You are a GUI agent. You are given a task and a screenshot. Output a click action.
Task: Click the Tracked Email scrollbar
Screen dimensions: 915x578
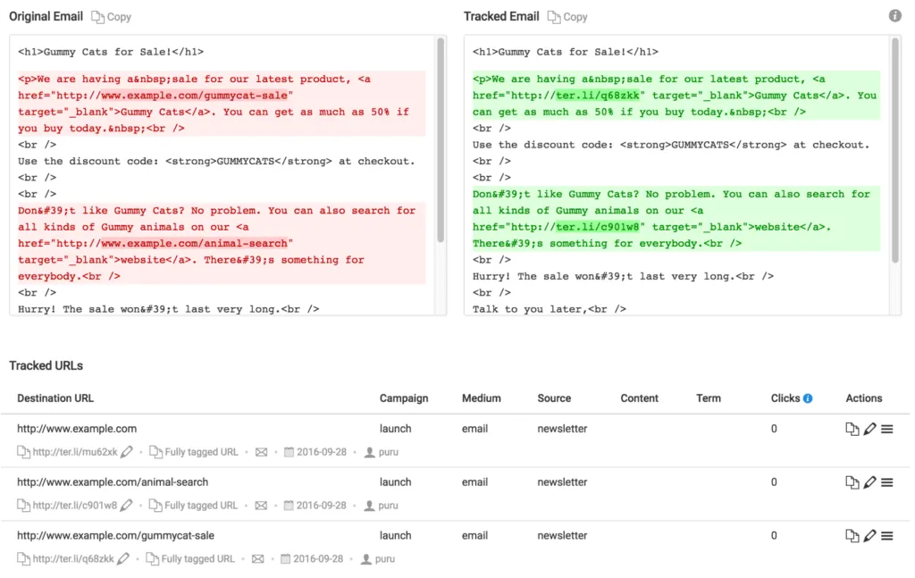tap(895, 152)
